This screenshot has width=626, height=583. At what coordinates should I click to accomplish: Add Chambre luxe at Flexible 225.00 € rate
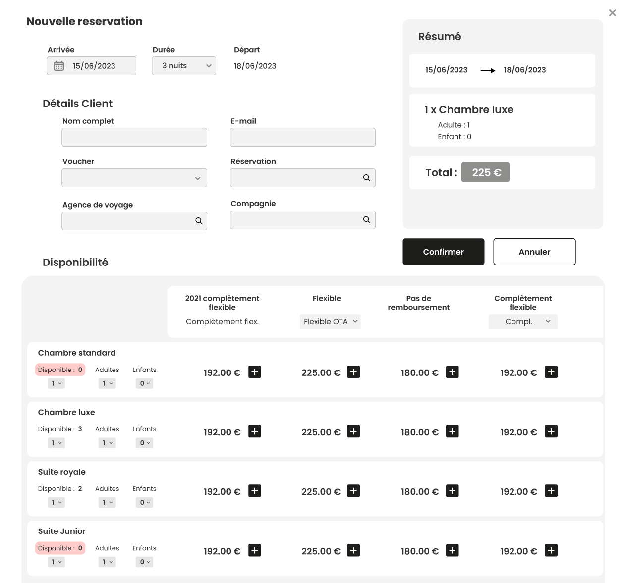click(353, 431)
